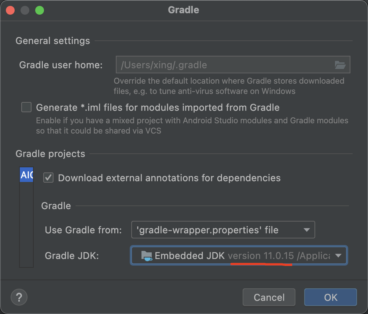
Task: Click the JDK folder icon in Gradle JDK
Action: tap(146, 256)
